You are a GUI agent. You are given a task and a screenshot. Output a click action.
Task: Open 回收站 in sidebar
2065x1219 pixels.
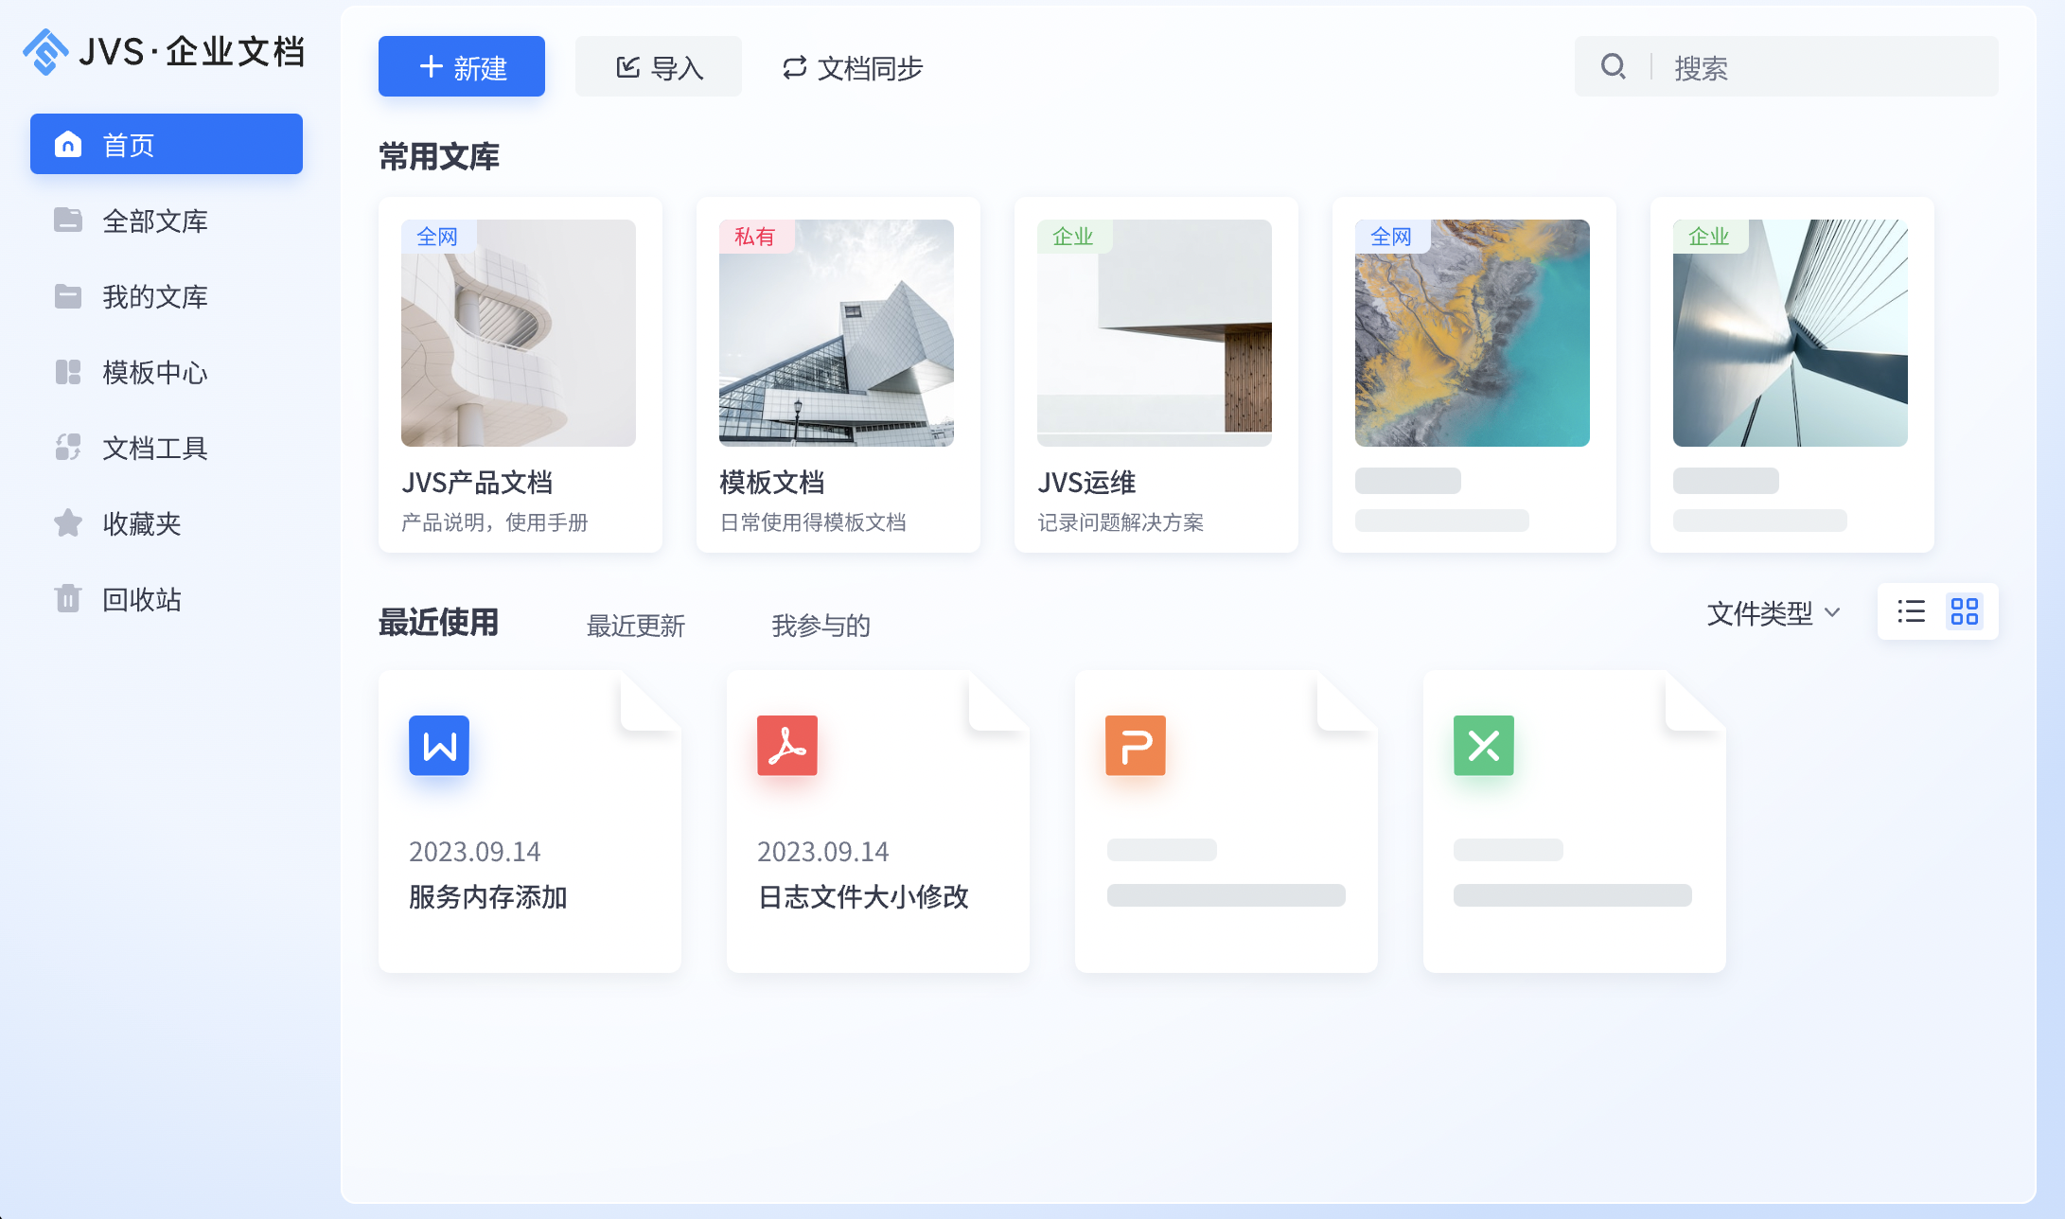coord(167,598)
